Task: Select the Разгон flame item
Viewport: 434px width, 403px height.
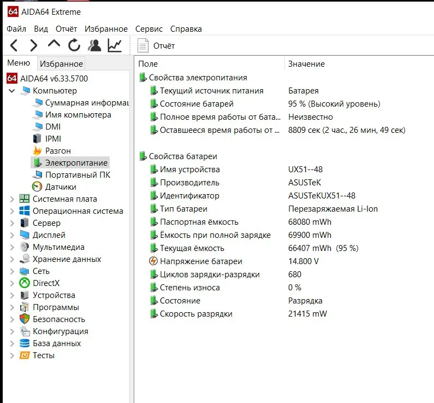Action: [58, 151]
